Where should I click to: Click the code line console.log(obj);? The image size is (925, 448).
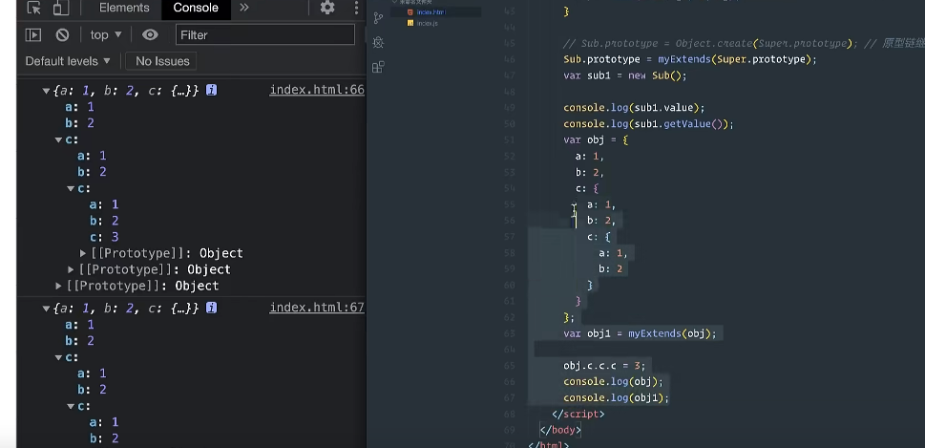tap(614, 381)
